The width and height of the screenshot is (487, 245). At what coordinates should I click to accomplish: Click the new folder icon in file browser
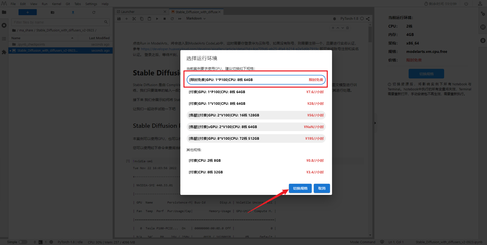click(x=53, y=12)
